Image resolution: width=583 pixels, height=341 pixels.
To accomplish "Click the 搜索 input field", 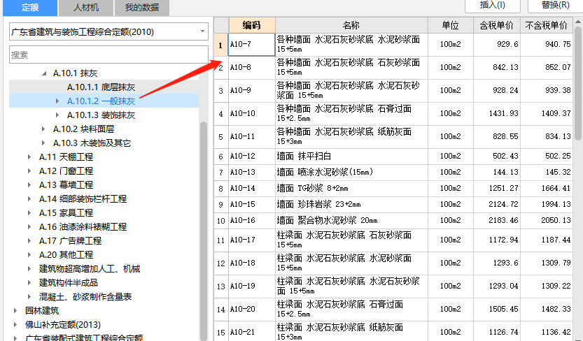I will click(x=108, y=55).
